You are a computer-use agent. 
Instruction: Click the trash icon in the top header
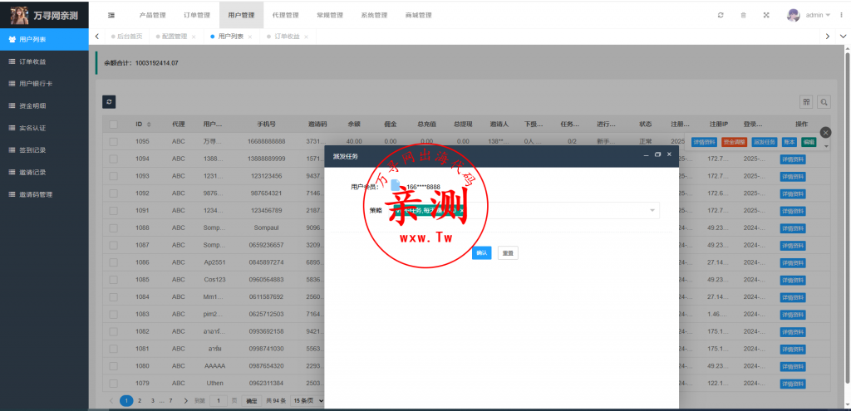743,15
